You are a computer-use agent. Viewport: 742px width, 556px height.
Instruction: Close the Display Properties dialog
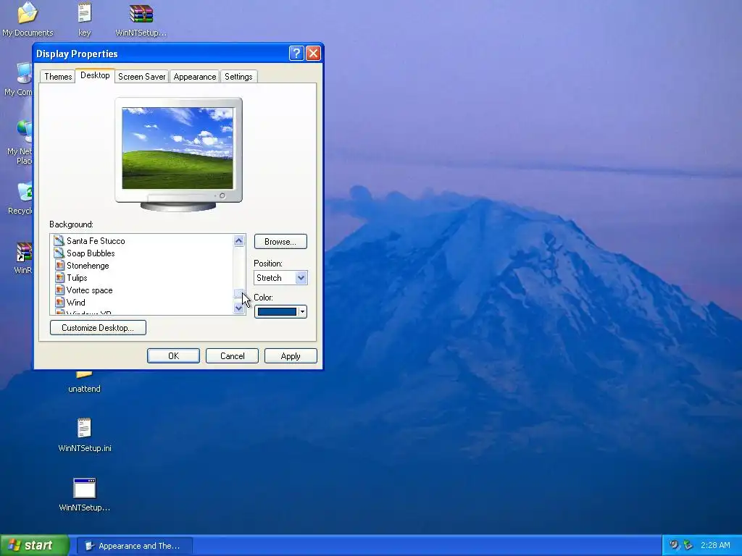pos(313,54)
